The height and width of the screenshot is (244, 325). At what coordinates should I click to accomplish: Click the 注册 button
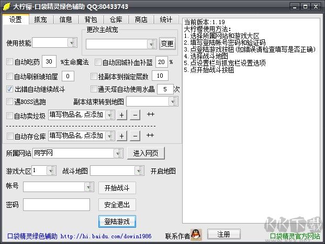pos(223,234)
